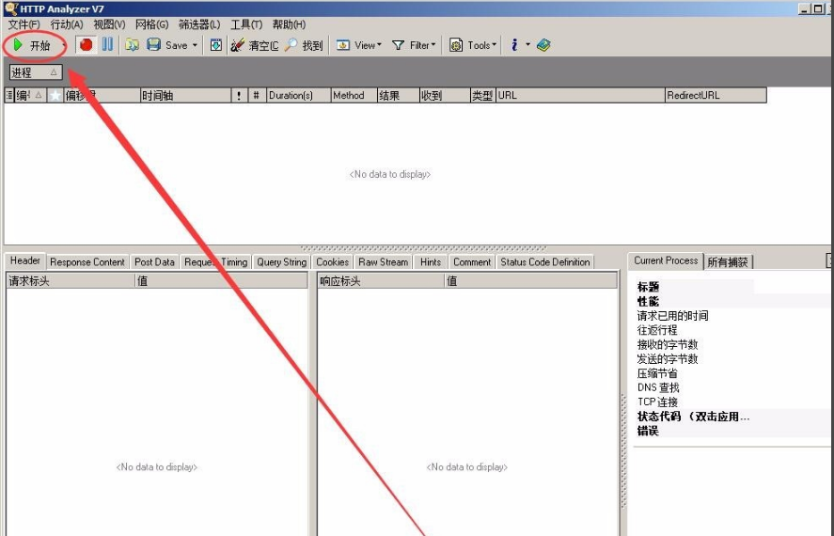Open the 筛选器(L) menu
Screen dimensions: 834x536
[199, 24]
